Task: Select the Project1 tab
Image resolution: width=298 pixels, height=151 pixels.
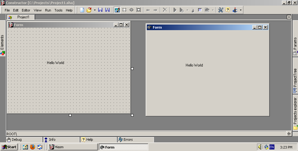Action: (x=21, y=17)
